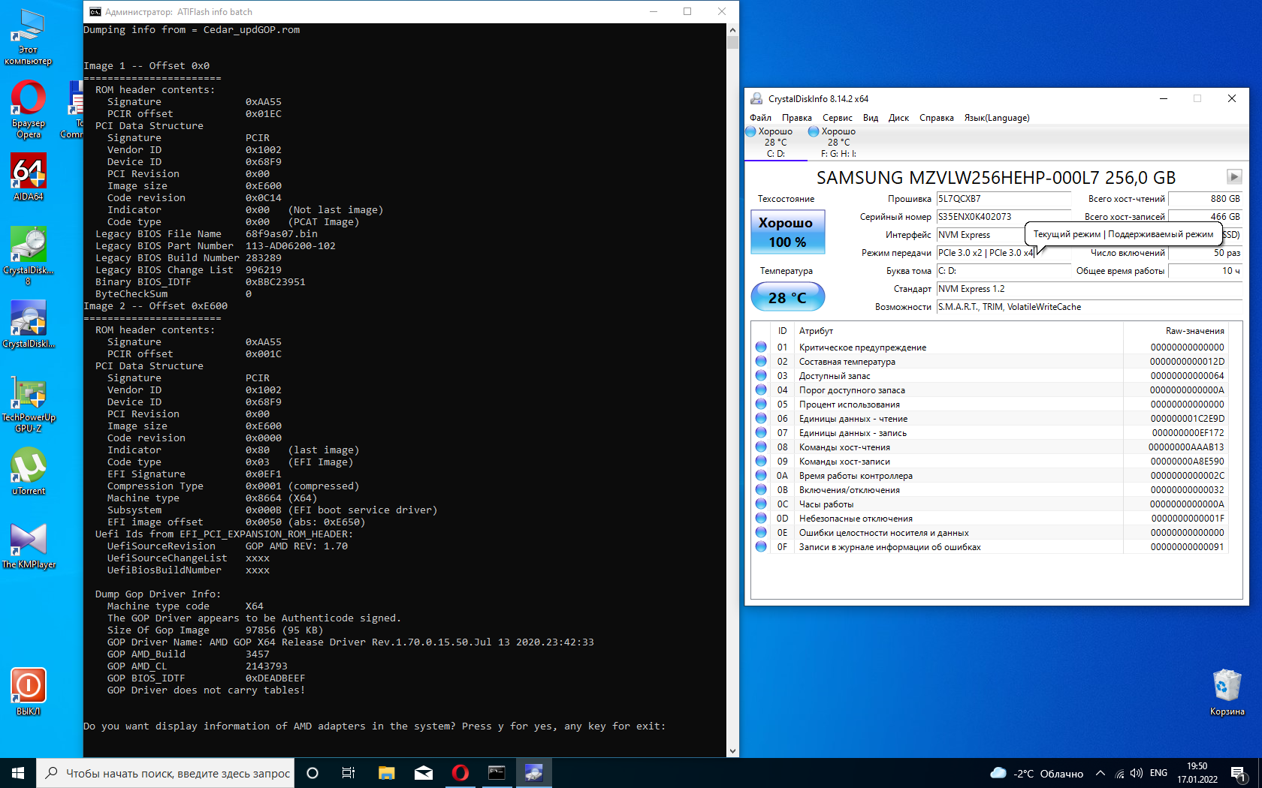
Task: Click the Возможности field with S.M.A.R.T., TRIM
Action: click(x=1088, y=307)
